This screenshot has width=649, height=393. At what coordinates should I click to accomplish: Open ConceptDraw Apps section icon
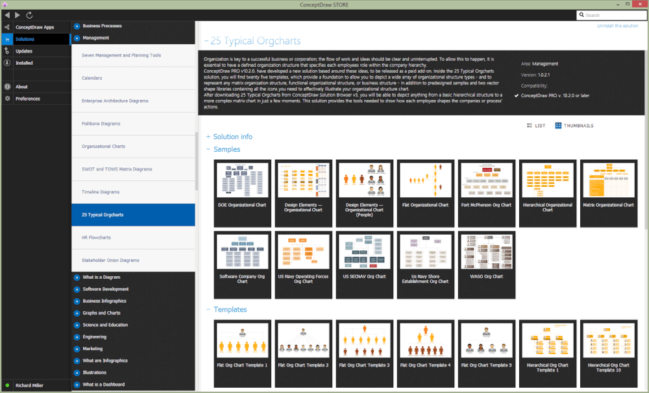[7, 27]
